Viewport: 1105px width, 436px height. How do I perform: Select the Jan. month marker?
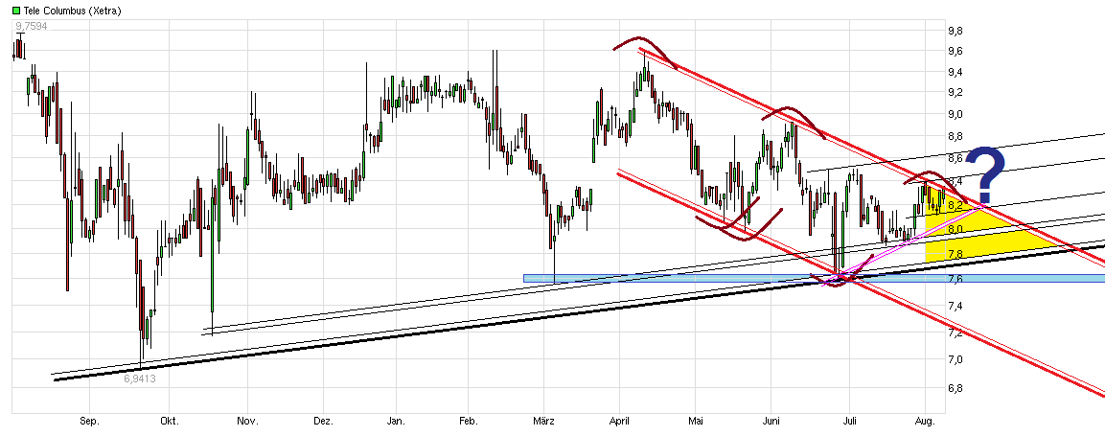point(395,422)
